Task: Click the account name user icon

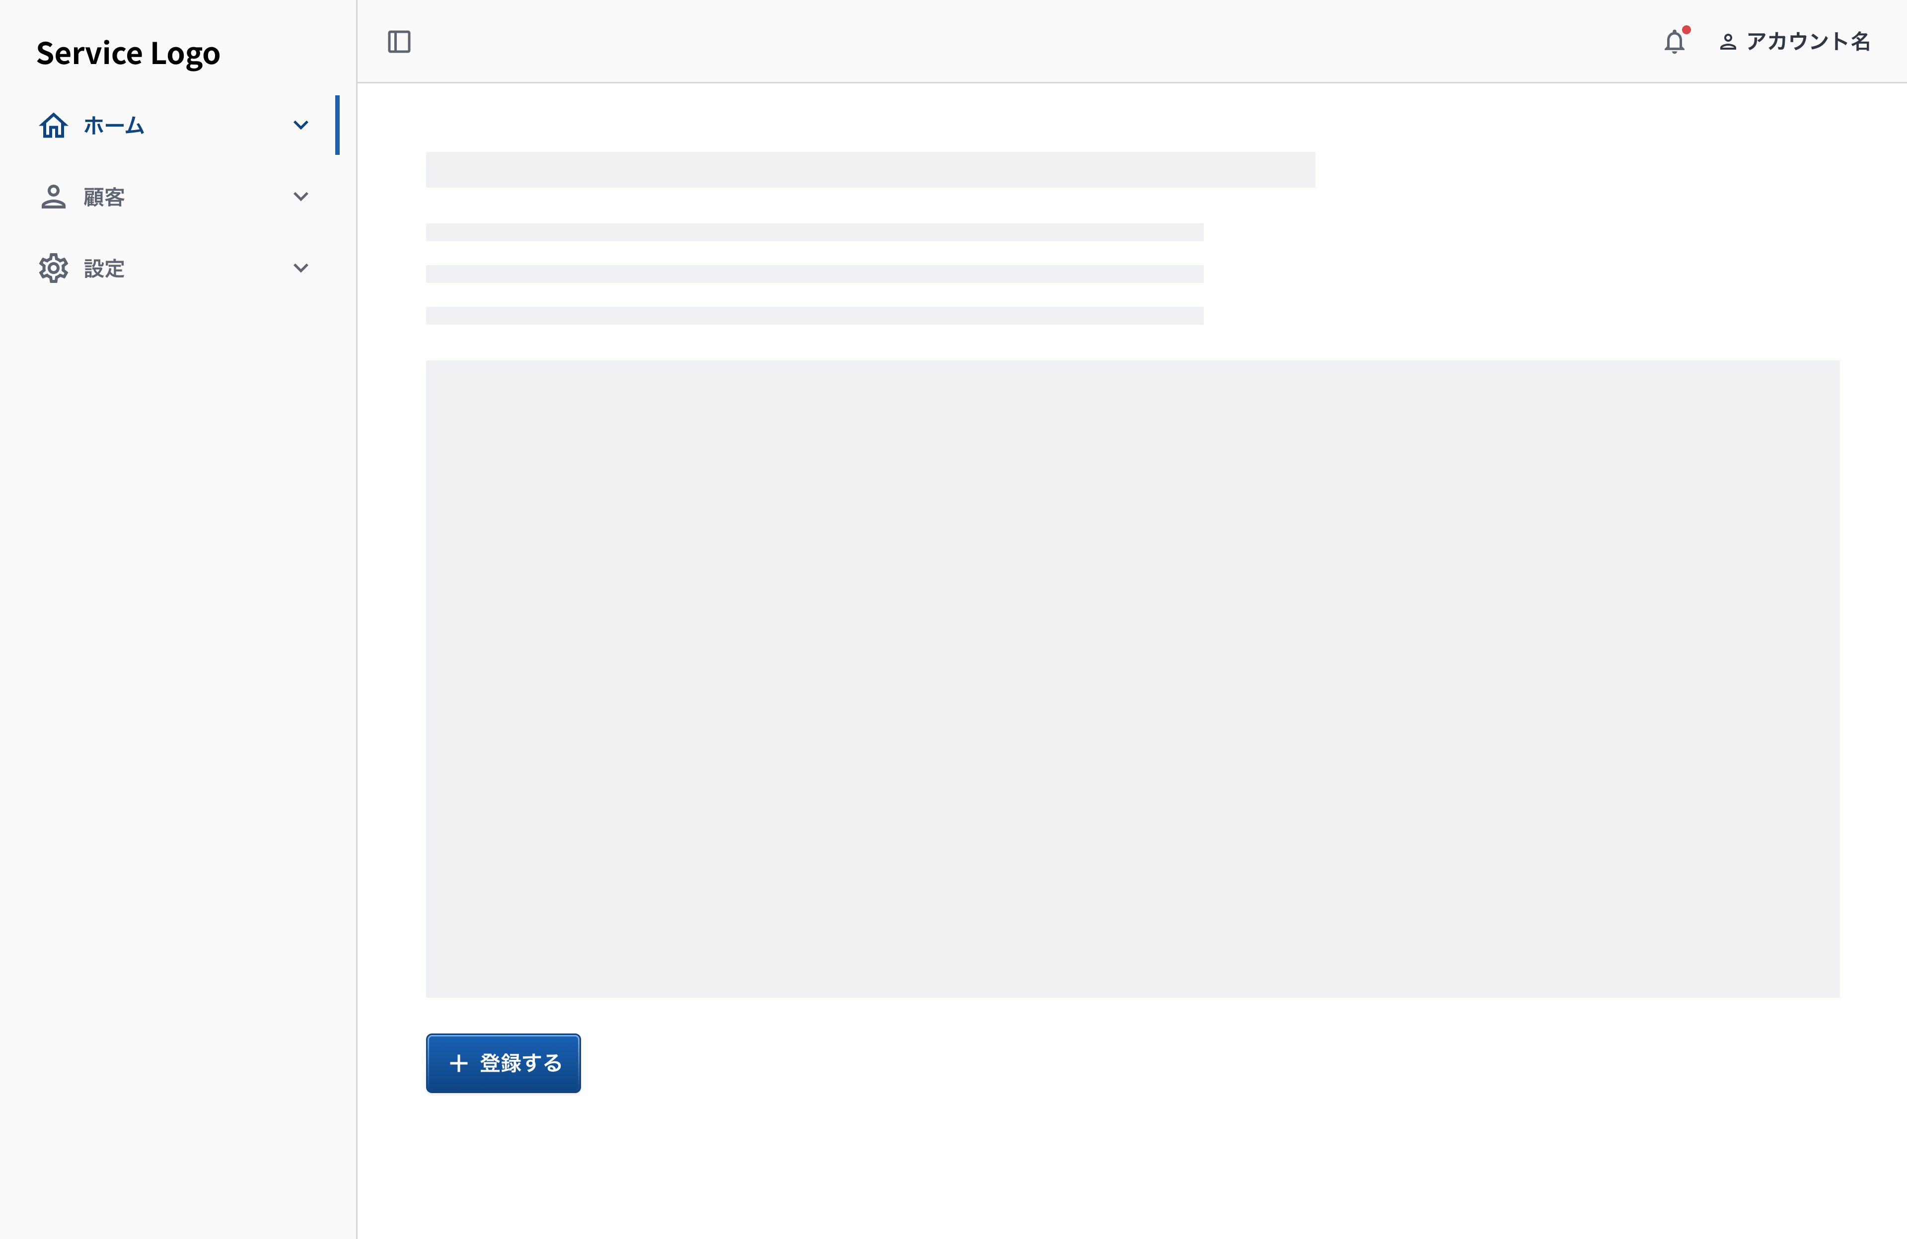Action: pyautogui.click(x=1728, y=42)
